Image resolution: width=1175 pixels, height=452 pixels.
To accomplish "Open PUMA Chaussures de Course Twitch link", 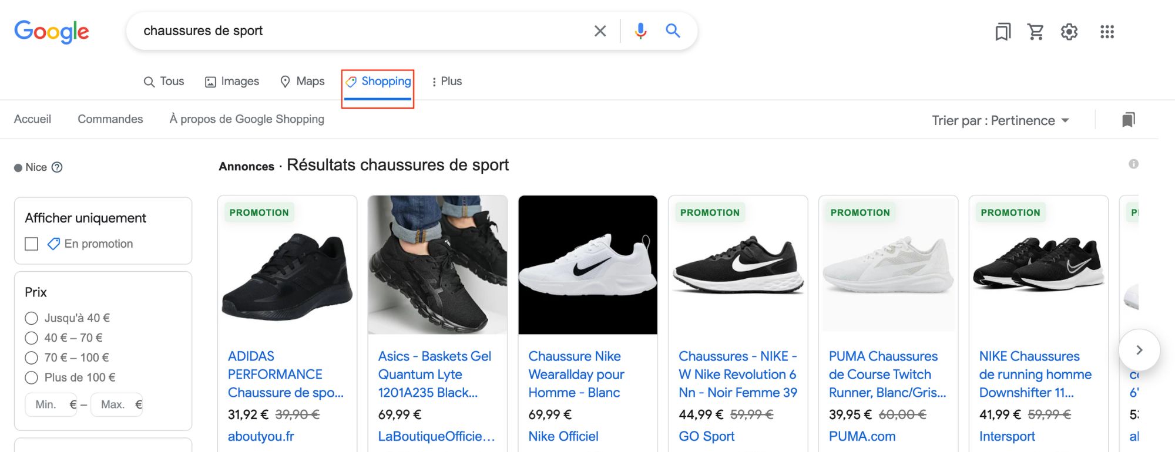I will 888,375.
